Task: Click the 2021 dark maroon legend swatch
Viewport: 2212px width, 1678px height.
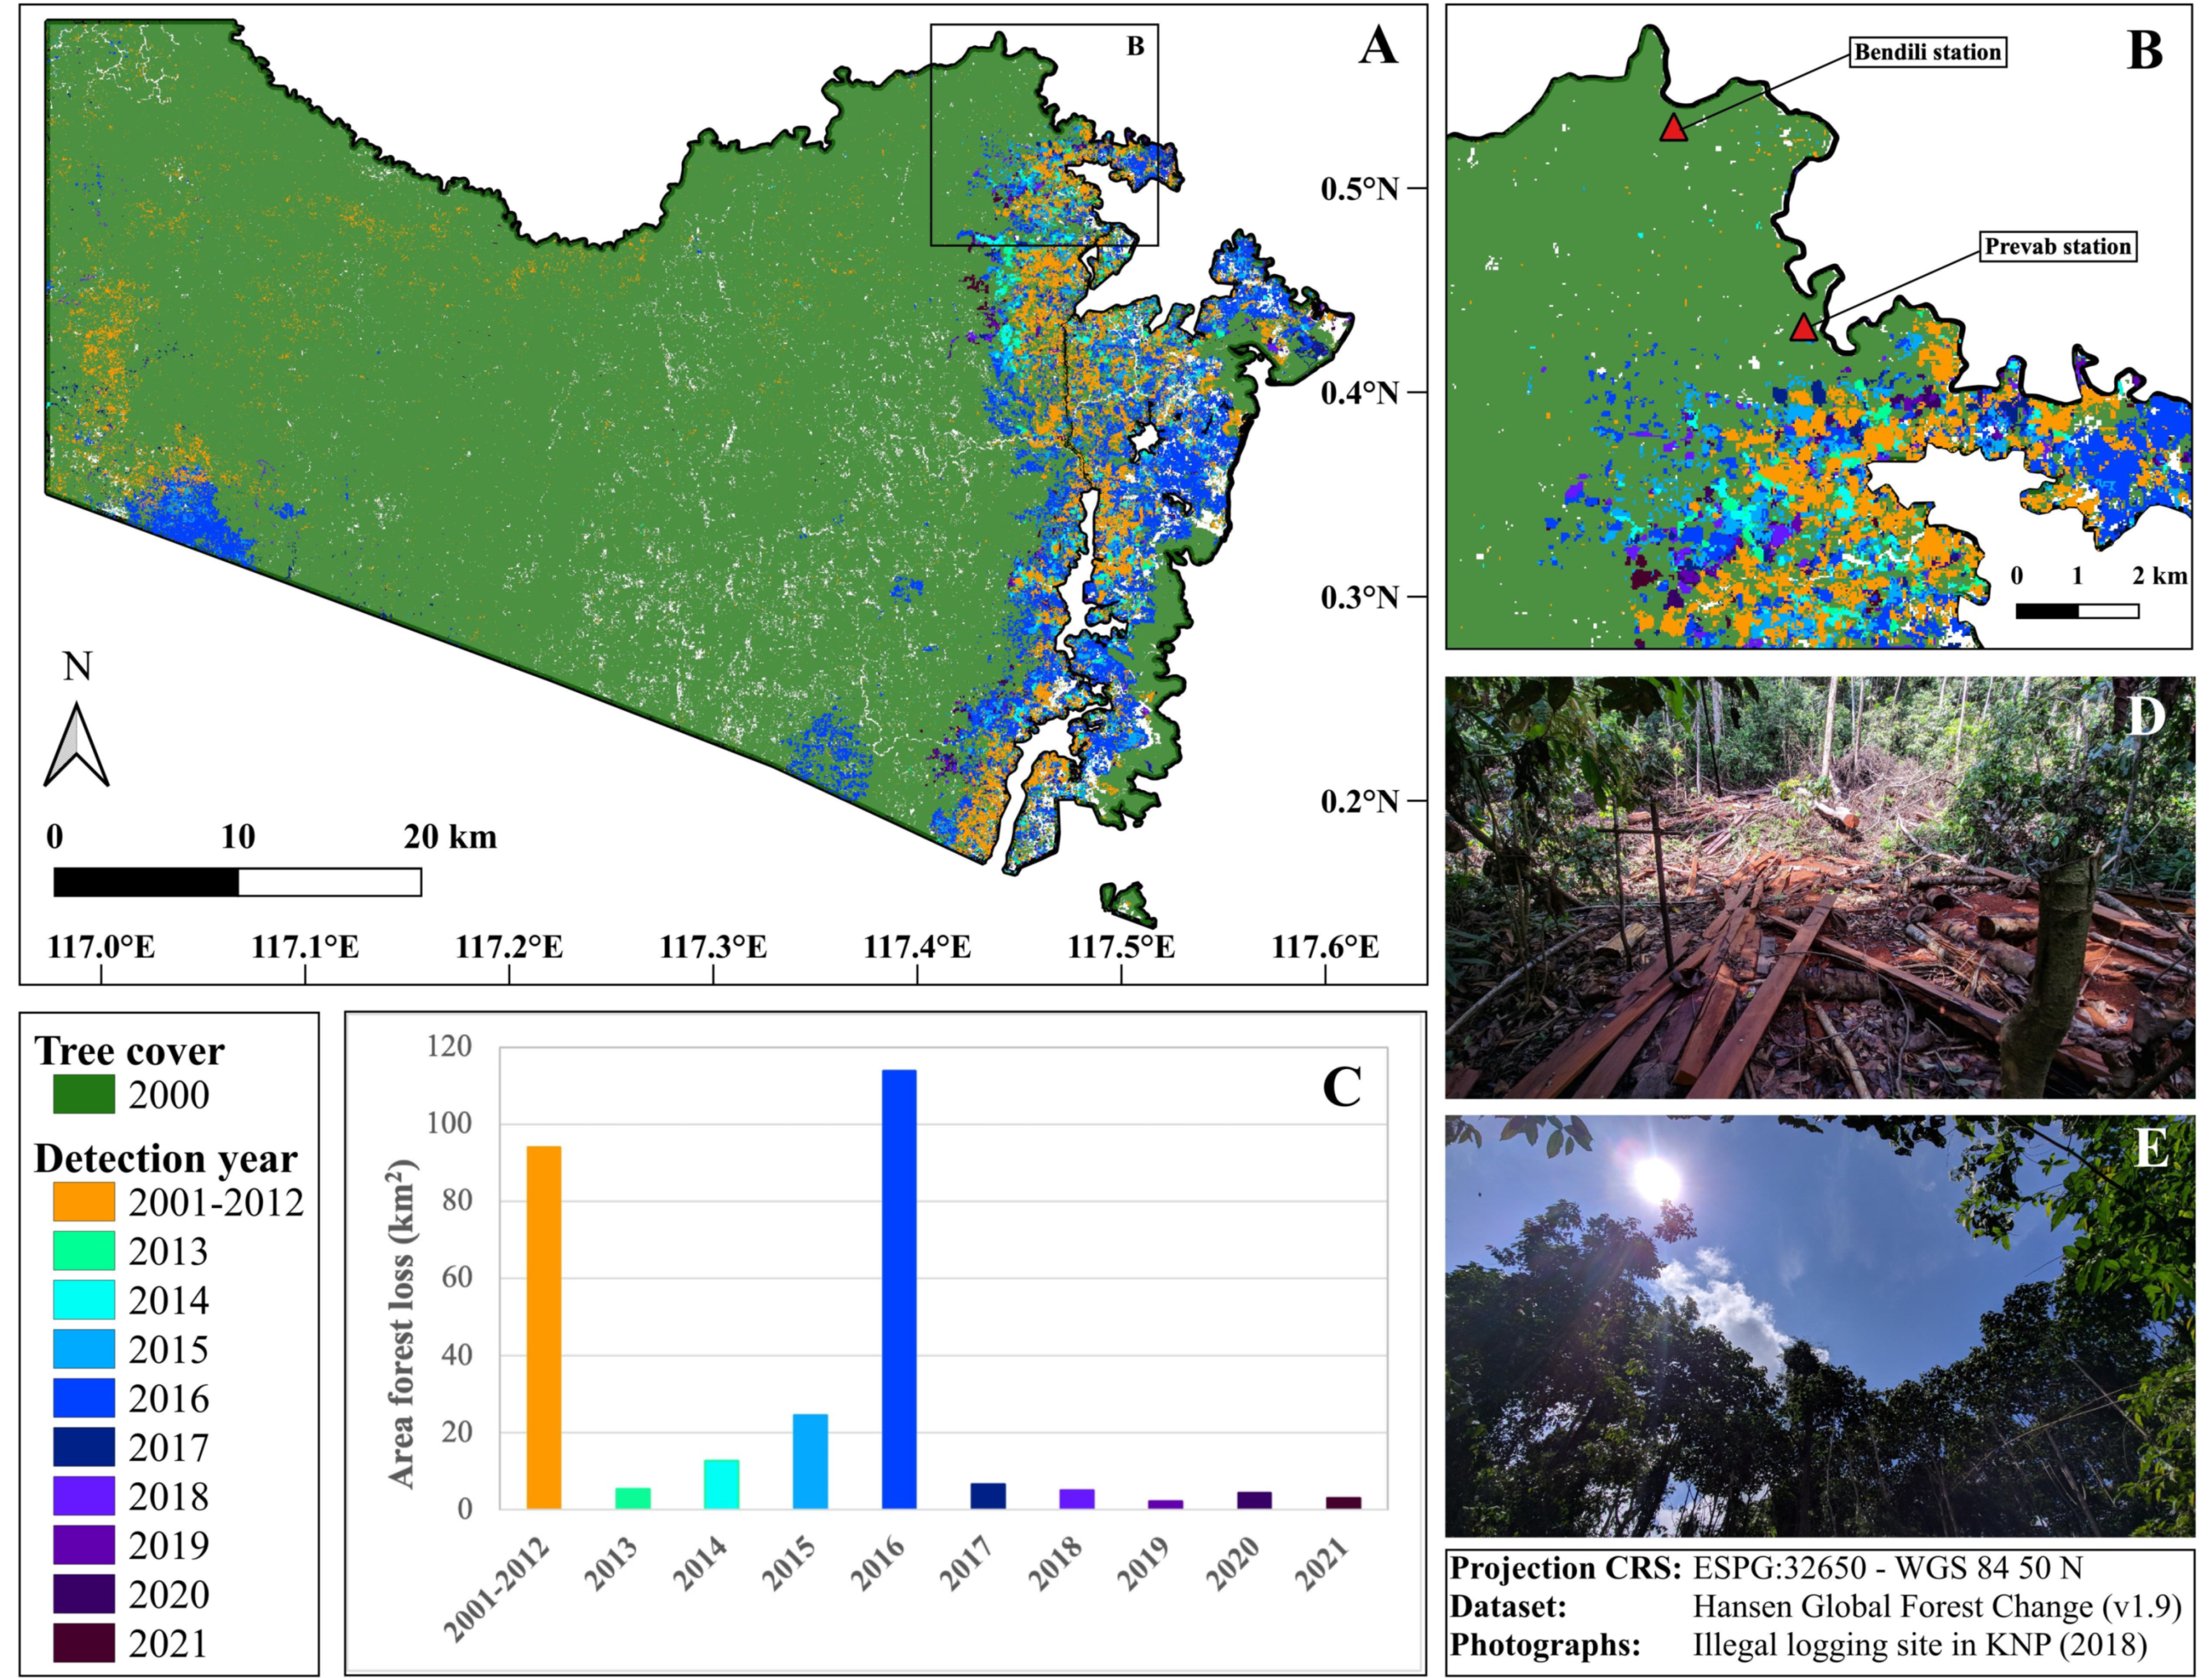Action: pos(84,1643)
